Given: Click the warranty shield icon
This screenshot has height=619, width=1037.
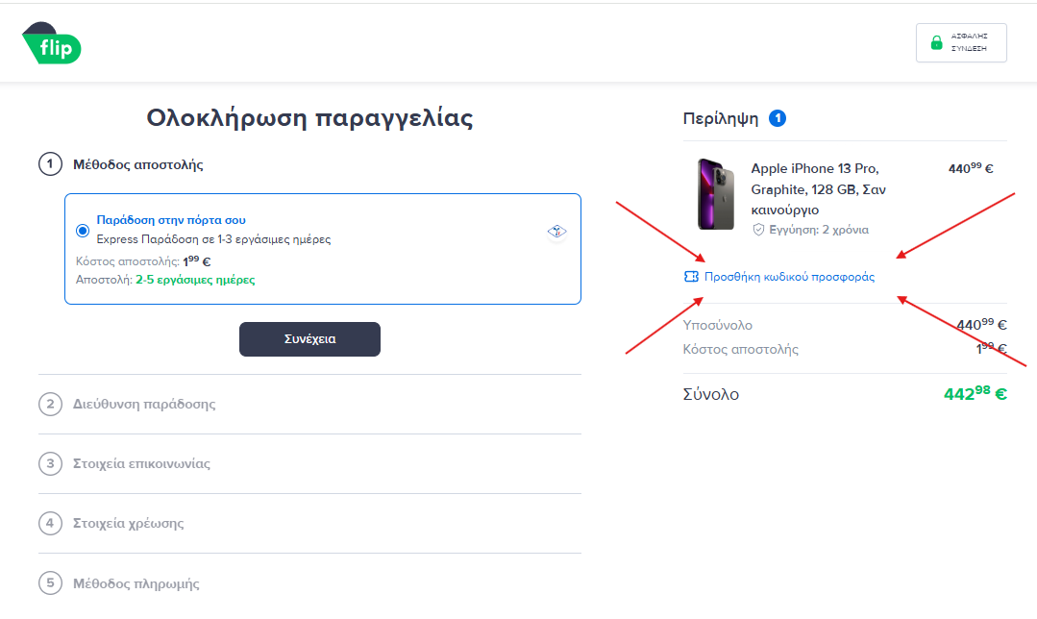Looking at the screenshot, I should [x=758, y=230].
